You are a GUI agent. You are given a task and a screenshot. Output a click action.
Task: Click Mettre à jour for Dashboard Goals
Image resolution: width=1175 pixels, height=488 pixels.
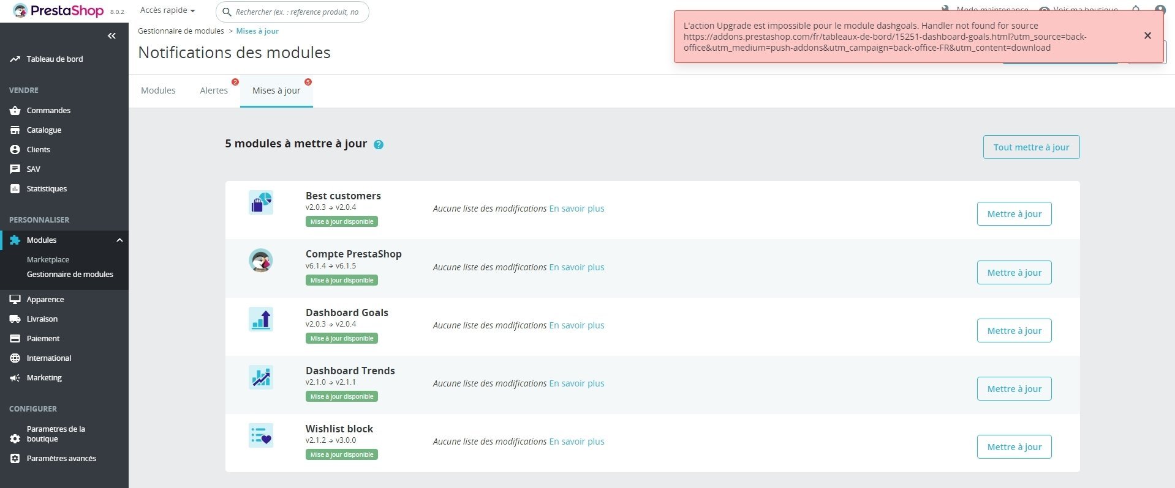[1014, 331]
